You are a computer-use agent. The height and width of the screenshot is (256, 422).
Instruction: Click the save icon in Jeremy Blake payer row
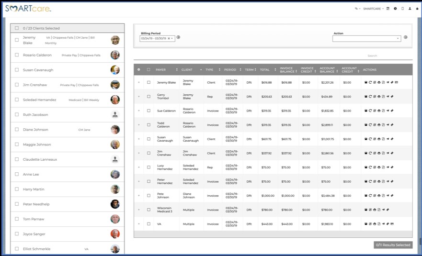(x=366, y=83)
